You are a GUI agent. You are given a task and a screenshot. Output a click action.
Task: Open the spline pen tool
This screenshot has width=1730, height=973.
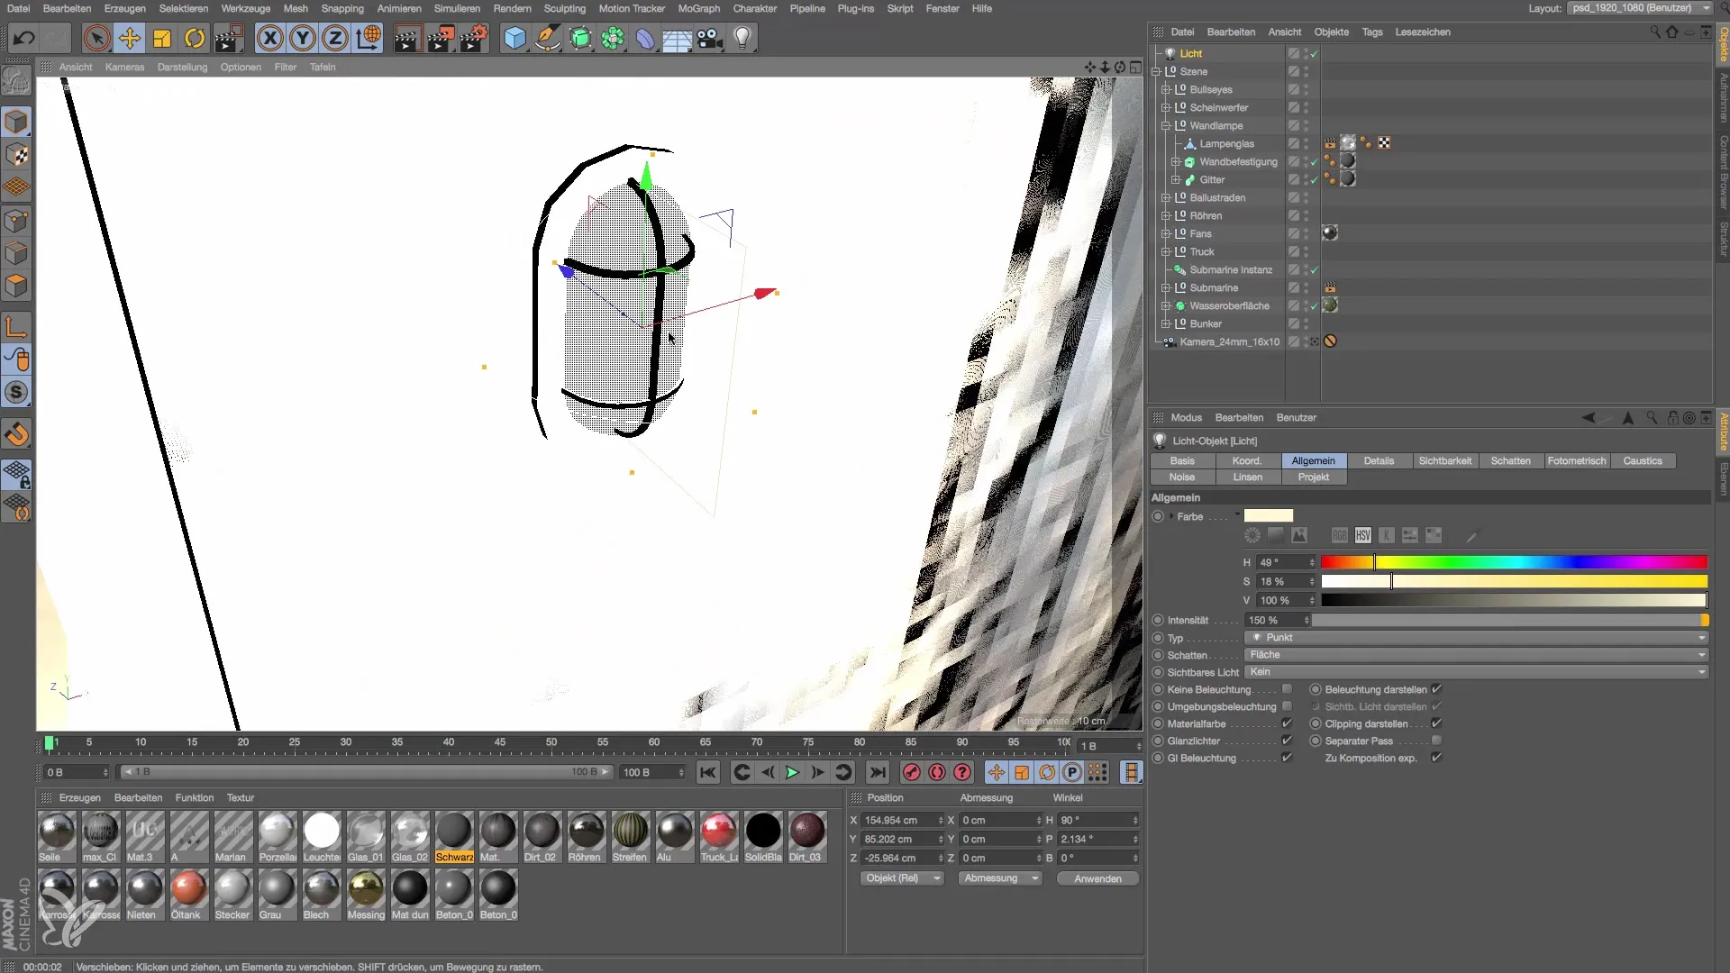(x=547, y=38)
